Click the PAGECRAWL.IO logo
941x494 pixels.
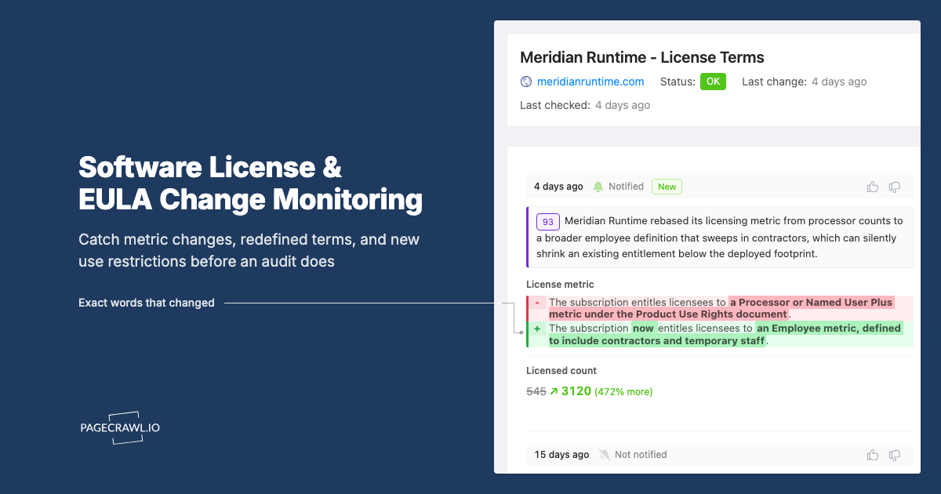[x=120, y=428]
